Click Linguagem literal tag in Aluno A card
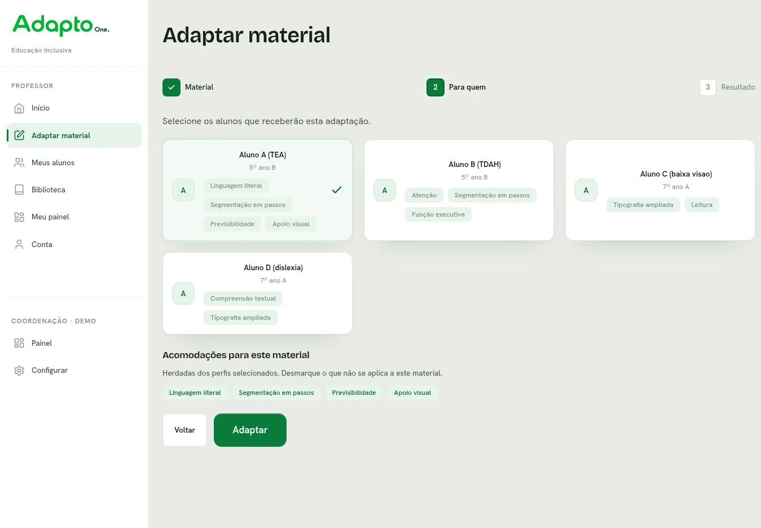Screen dimensions: 761x528 click(x=236, y=186)
